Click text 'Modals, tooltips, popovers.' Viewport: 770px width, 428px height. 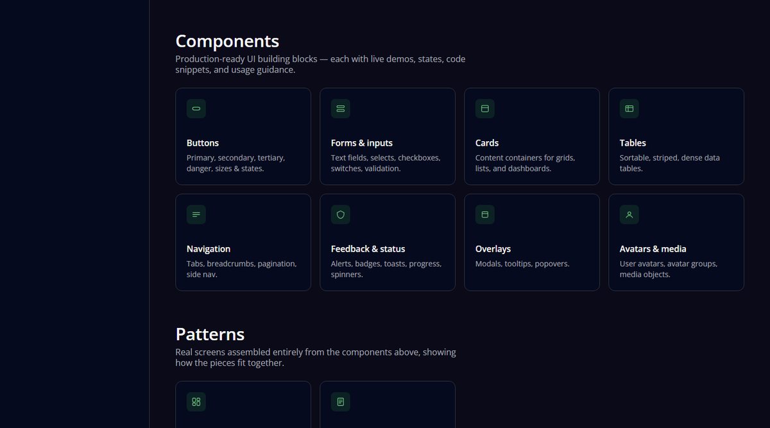(x=522, y=264)
